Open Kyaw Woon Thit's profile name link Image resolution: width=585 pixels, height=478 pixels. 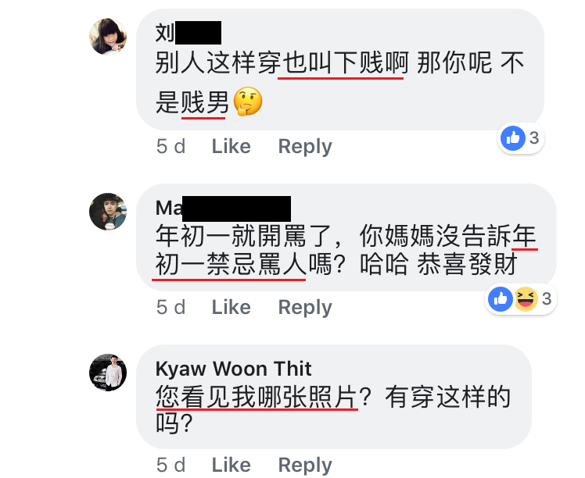click(233, 369)
